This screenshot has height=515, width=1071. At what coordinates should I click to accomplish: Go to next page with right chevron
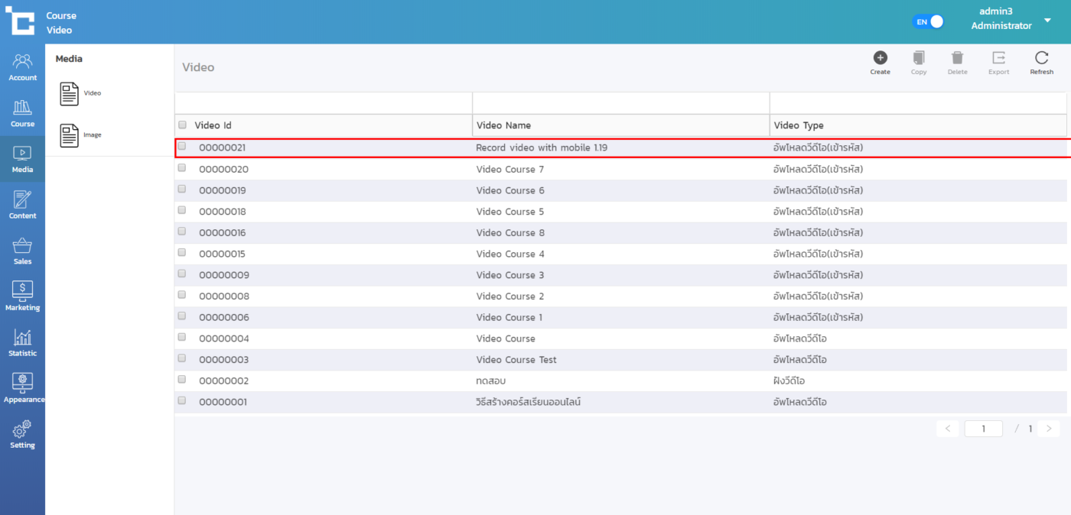[x=1049, y=429]
